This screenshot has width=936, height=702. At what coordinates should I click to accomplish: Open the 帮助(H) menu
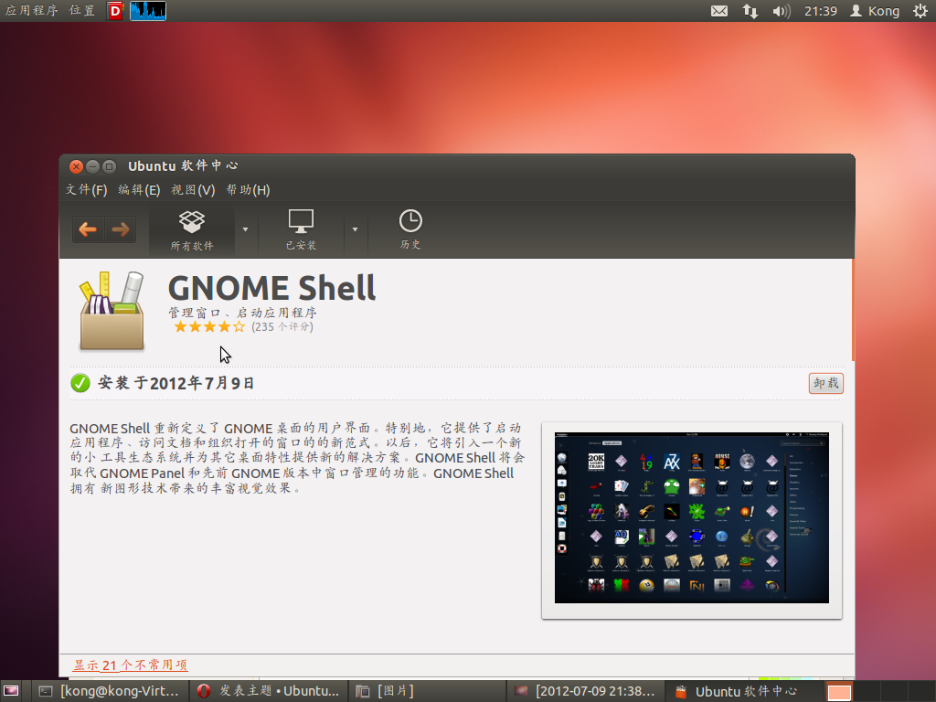[248, 190]
